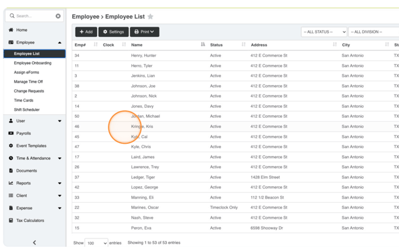399x248 pixels.
Task: Click the employee name Laird, James
Action: (x=143, y=157)
